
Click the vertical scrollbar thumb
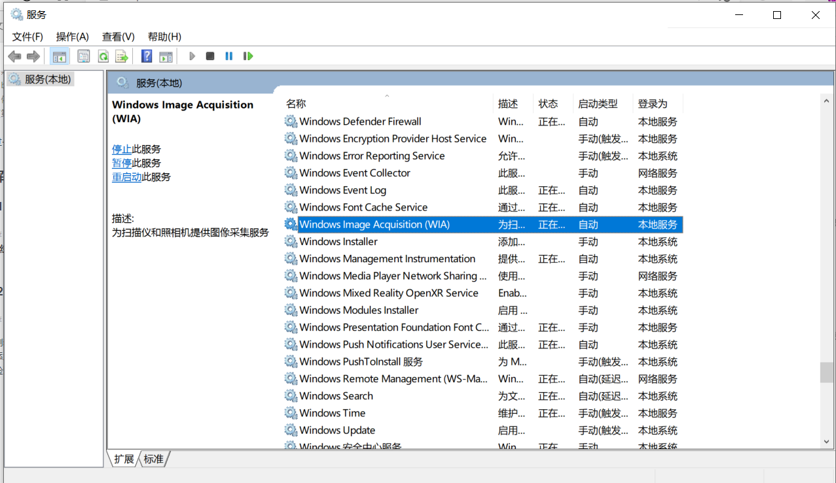pos(827,373)
